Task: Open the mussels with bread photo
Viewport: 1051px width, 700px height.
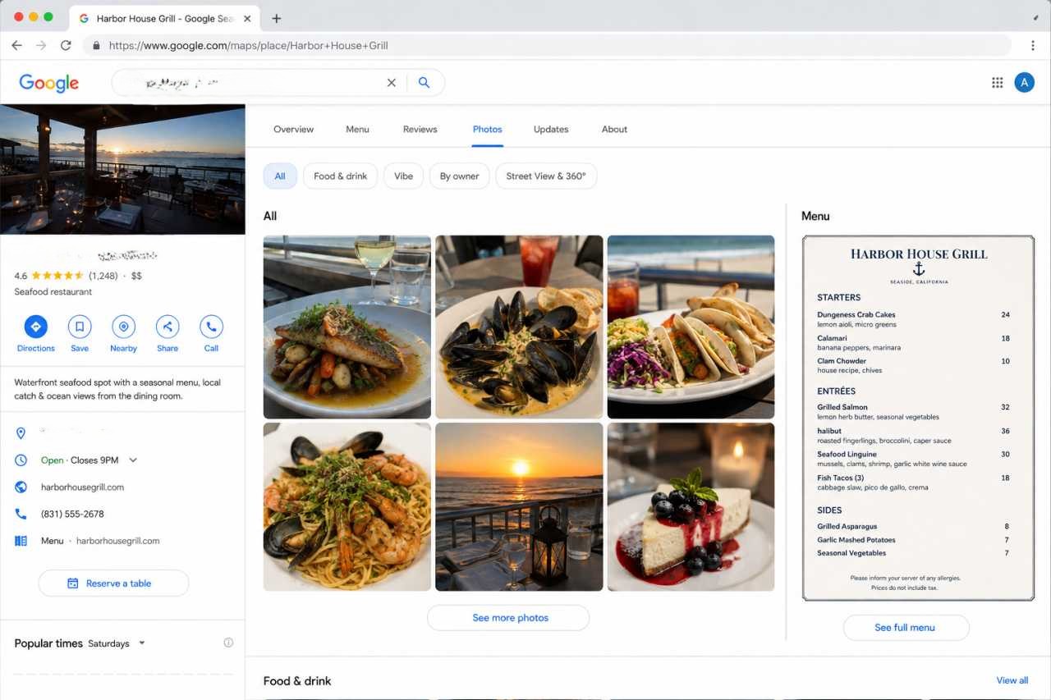Action: point(519,327)
